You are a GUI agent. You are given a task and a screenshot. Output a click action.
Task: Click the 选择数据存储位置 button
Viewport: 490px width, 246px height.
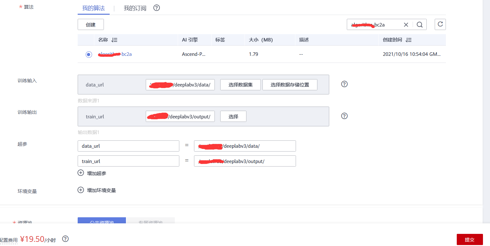tap(290, 85)
